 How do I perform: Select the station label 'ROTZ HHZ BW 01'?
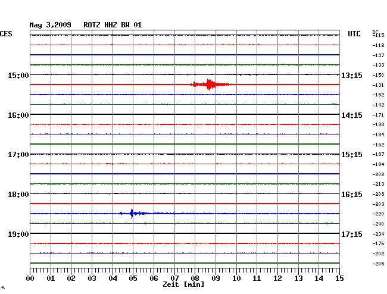tap(113, 25)
